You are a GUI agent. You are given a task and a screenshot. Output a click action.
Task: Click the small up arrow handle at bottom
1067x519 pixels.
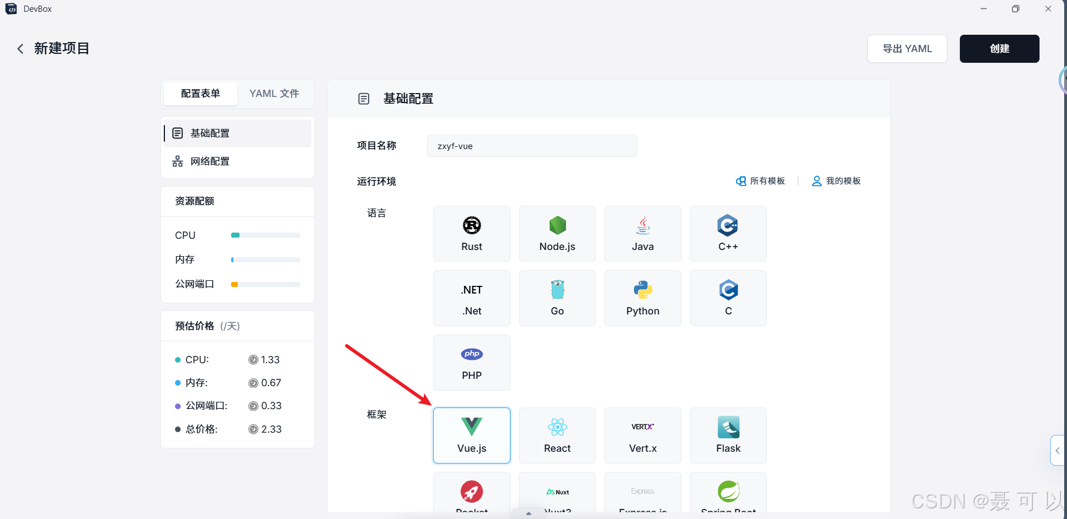[x=528, y=513]
